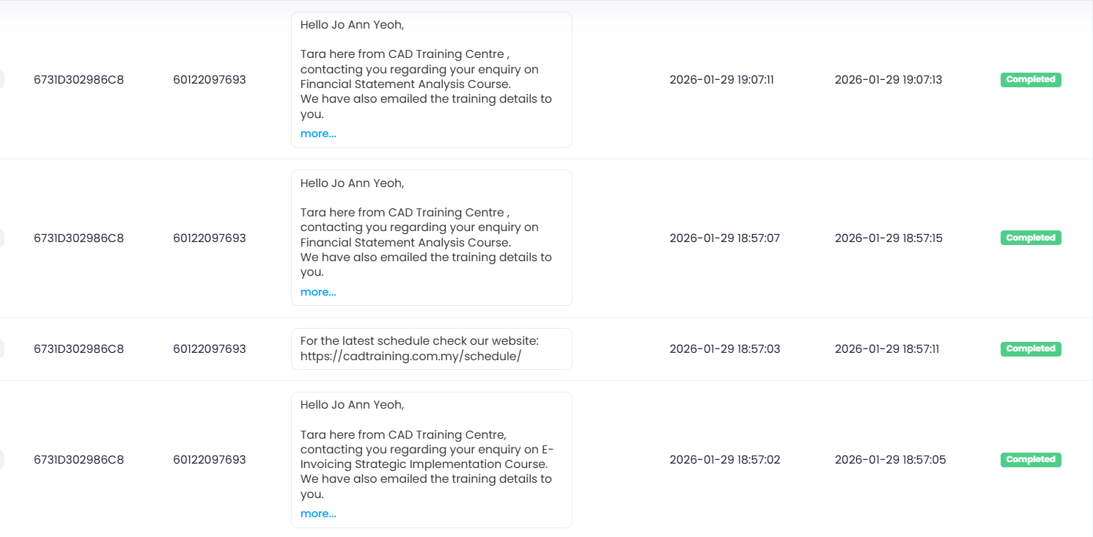Select the timestamp 2026-01-29 18:57:02
The height and width of the screenshot is (537, 1093).
pyautogui.click(x=724, y=460)
